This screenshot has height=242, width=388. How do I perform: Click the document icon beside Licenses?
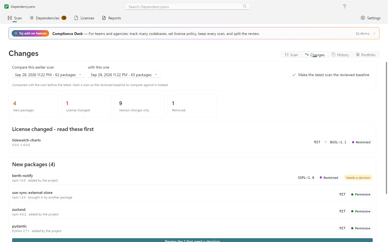(76, 18)
